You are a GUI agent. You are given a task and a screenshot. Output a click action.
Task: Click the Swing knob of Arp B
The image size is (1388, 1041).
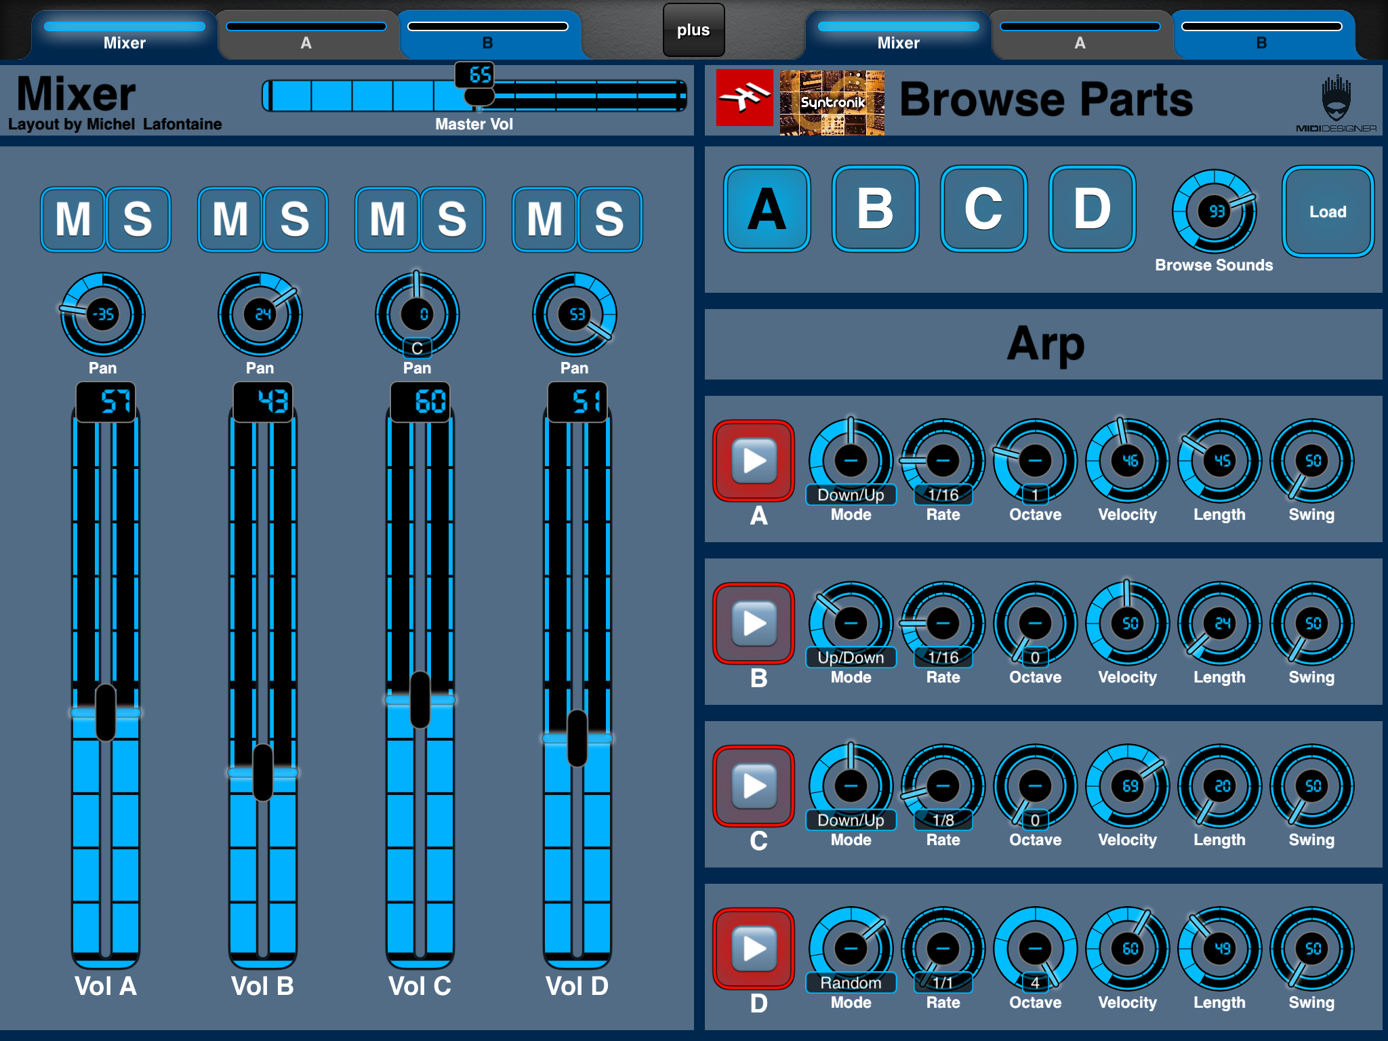[1312, 624]
